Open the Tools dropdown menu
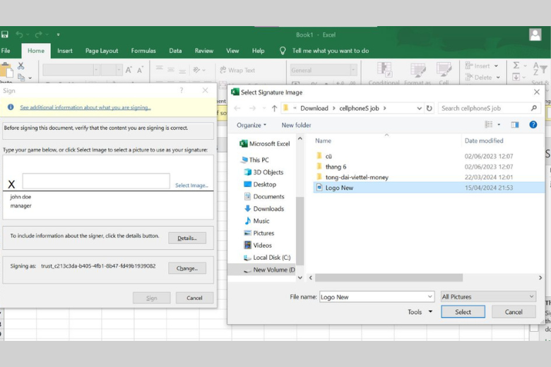This screenshot has width=551, height=367. [420, 312]
